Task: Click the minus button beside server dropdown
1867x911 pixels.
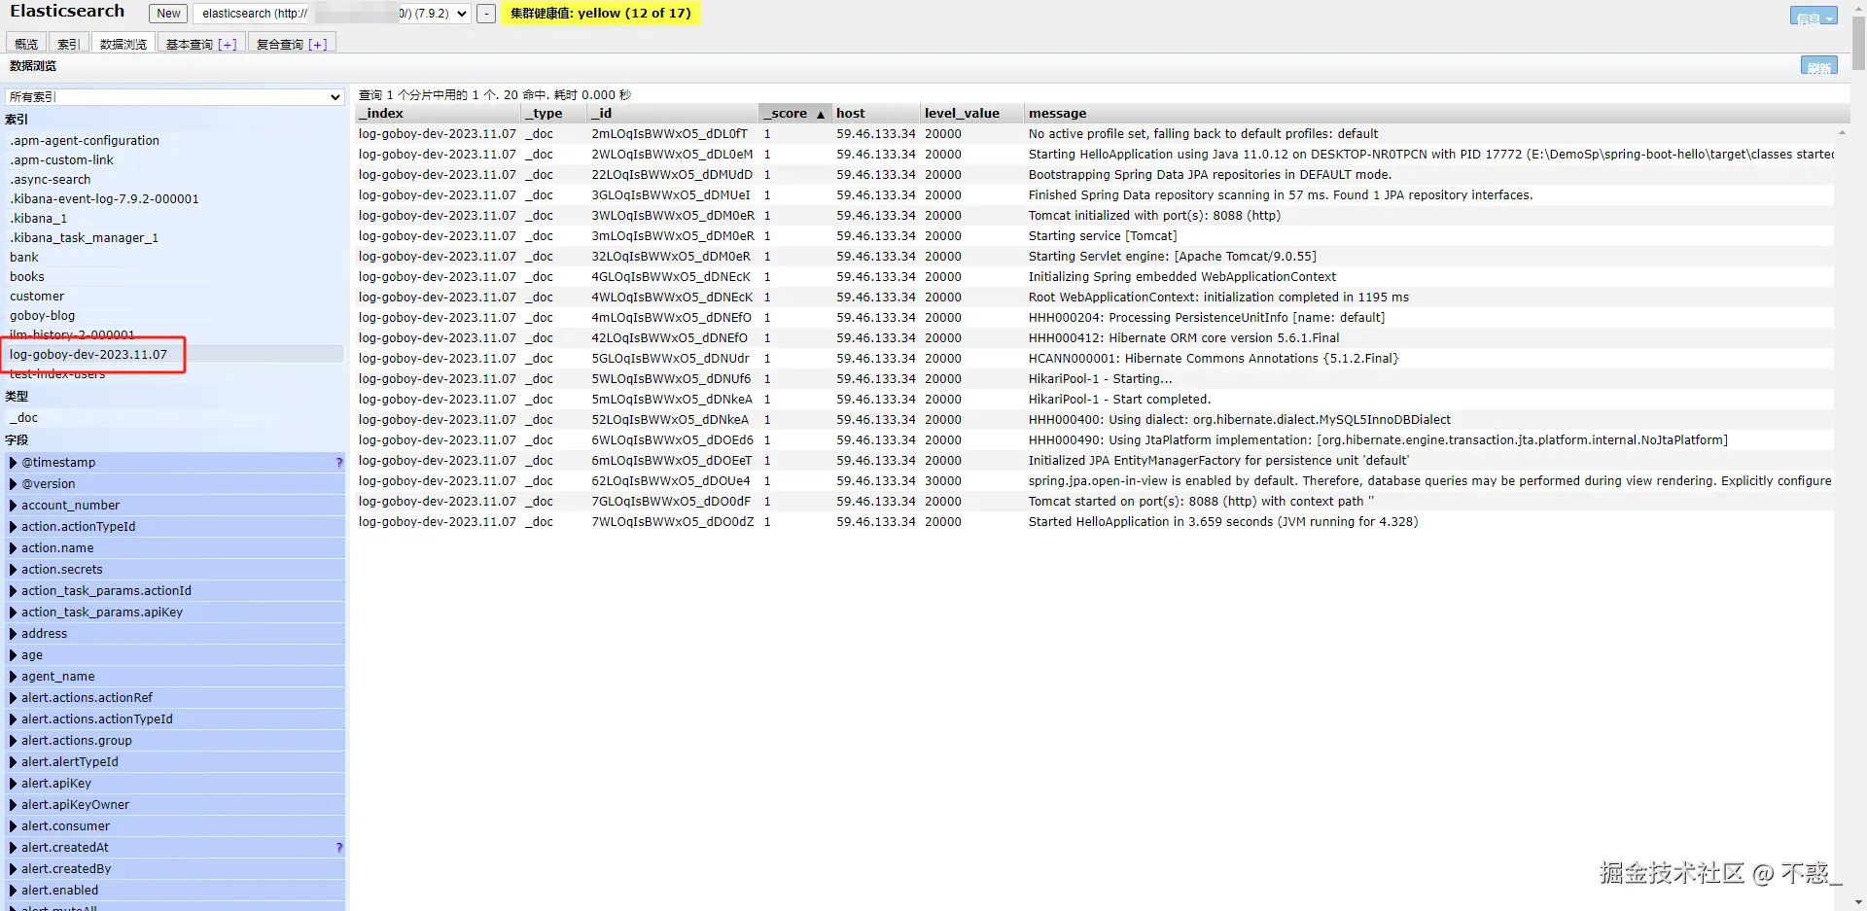Action: pyautogui.click(x=486, y=14)
